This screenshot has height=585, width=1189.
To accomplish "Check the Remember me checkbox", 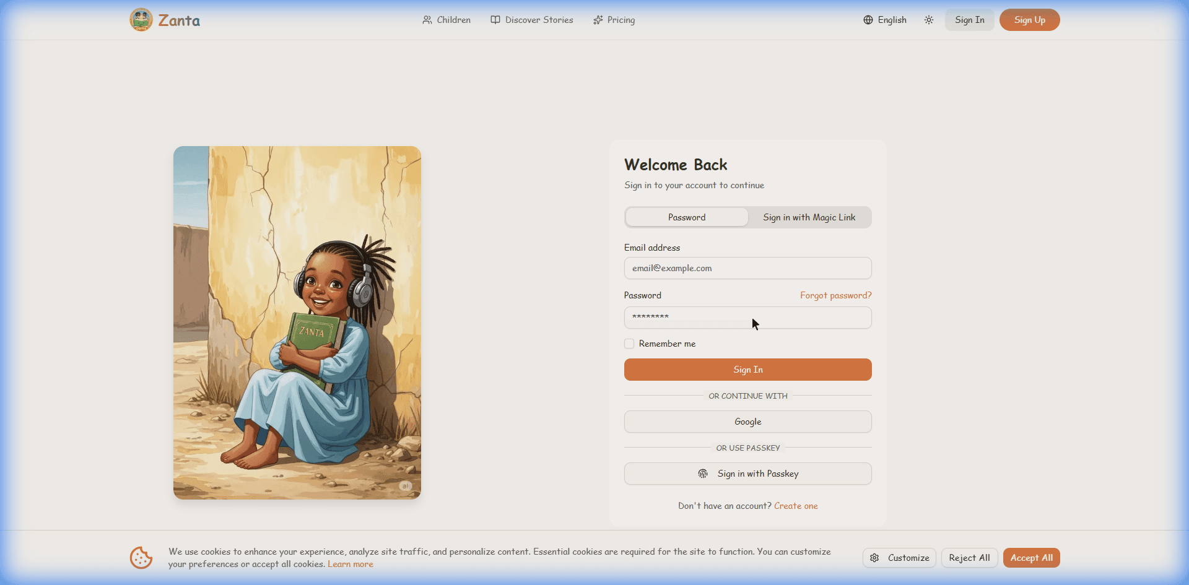I will coord(629,344).
